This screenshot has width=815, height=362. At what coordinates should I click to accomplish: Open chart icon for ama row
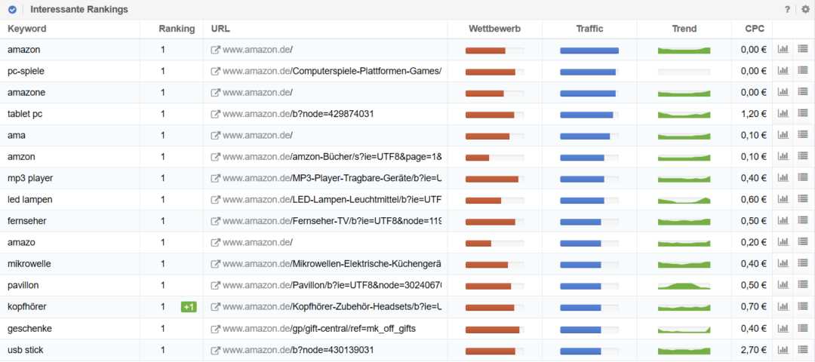(783, 135)
